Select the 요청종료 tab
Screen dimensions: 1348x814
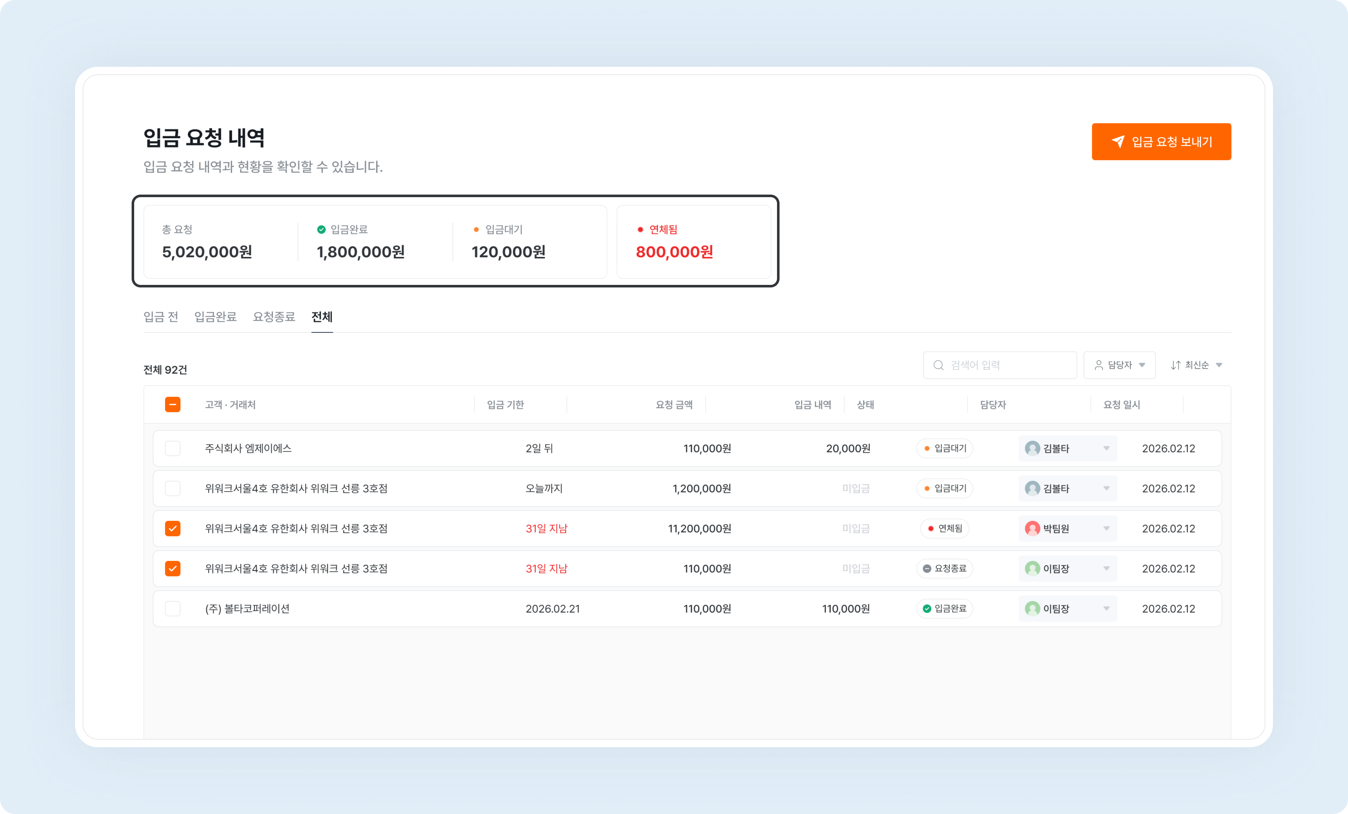273,317
